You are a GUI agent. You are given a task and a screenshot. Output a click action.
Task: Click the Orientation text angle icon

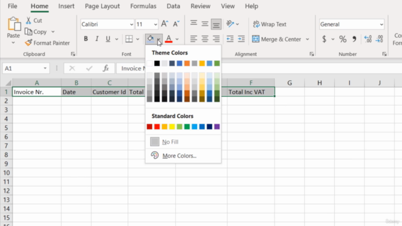tap(230, 24)
